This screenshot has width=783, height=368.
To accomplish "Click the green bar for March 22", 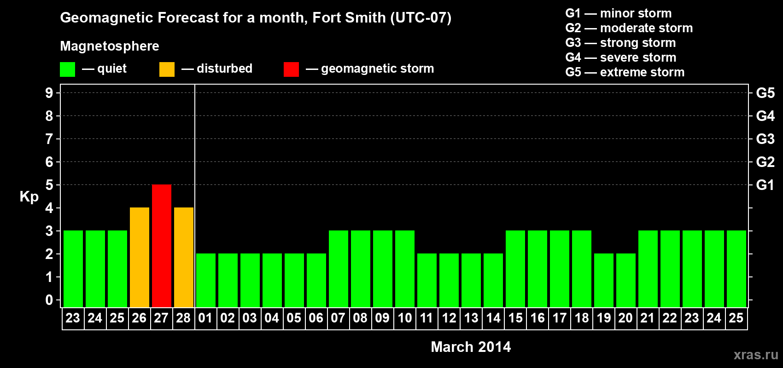I will pyautogui.click(x=670, y=269).
